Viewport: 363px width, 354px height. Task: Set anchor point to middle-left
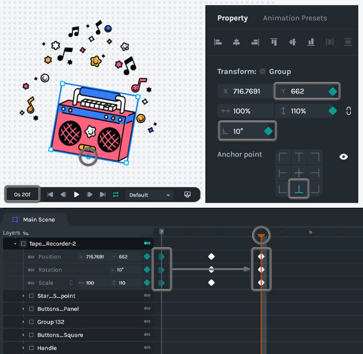coord(283,173)
